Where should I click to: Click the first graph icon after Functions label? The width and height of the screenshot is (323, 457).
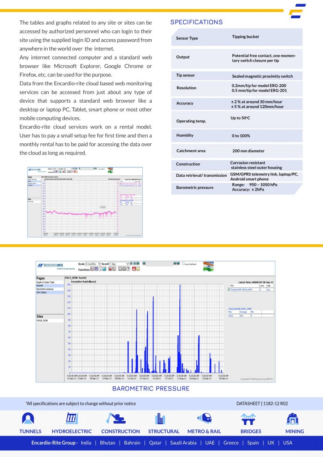tap(92, 269)
